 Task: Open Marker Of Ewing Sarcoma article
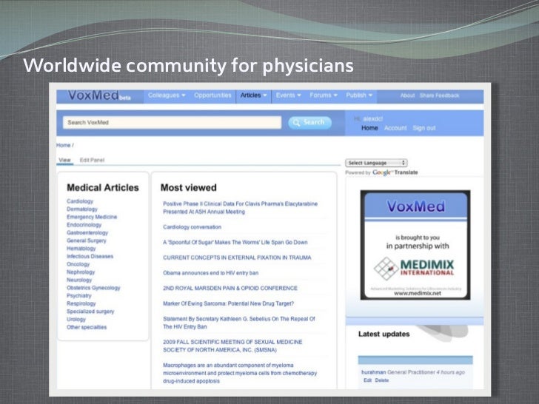point(228,303)
